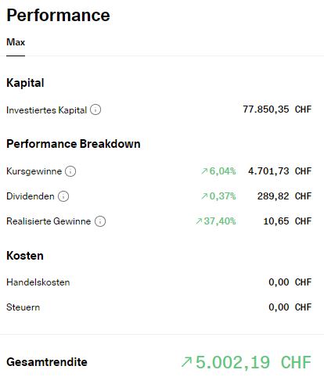Open the Kursgewinne info tooltip icon
This screenshot has width=324, height=384.
click(70, 171)
